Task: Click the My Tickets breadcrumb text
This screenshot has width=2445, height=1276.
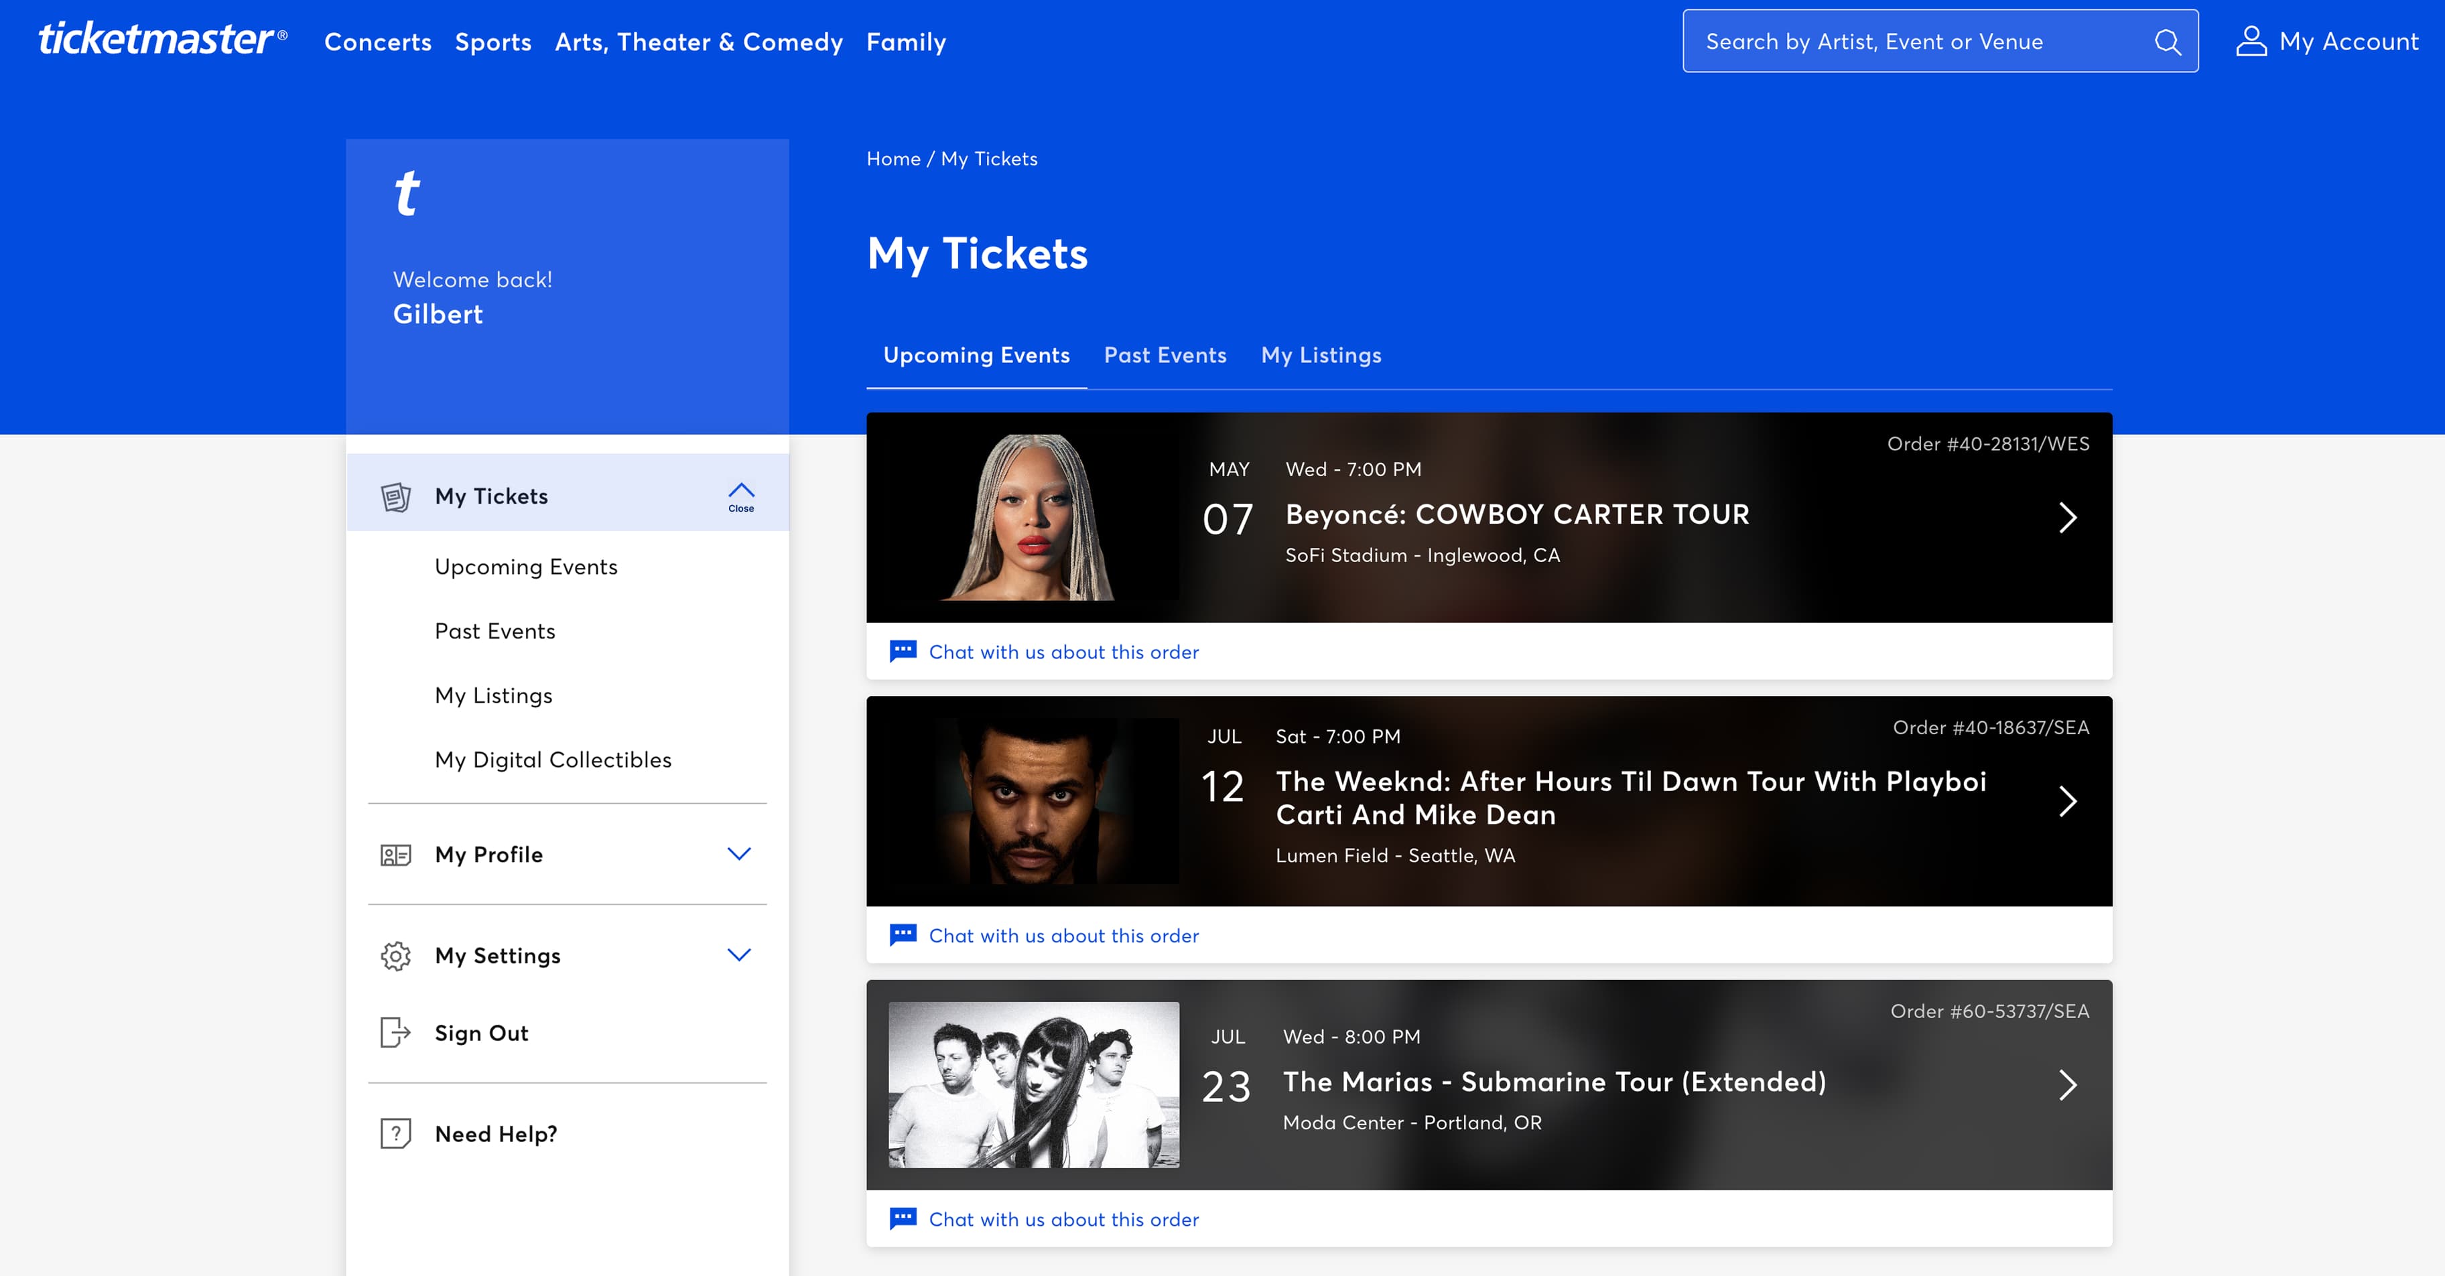Action: tap(989, 159)
